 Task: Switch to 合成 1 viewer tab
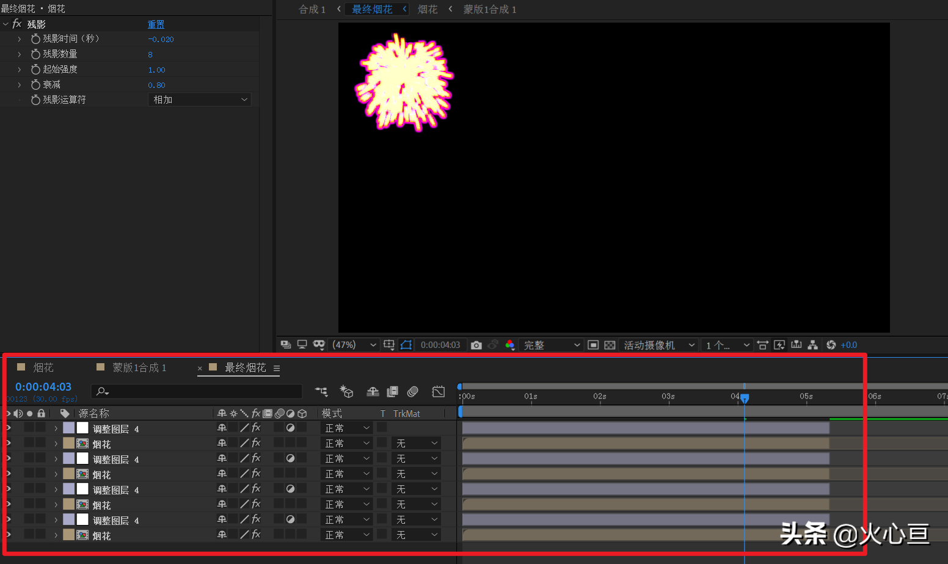(x=312, y=9)
